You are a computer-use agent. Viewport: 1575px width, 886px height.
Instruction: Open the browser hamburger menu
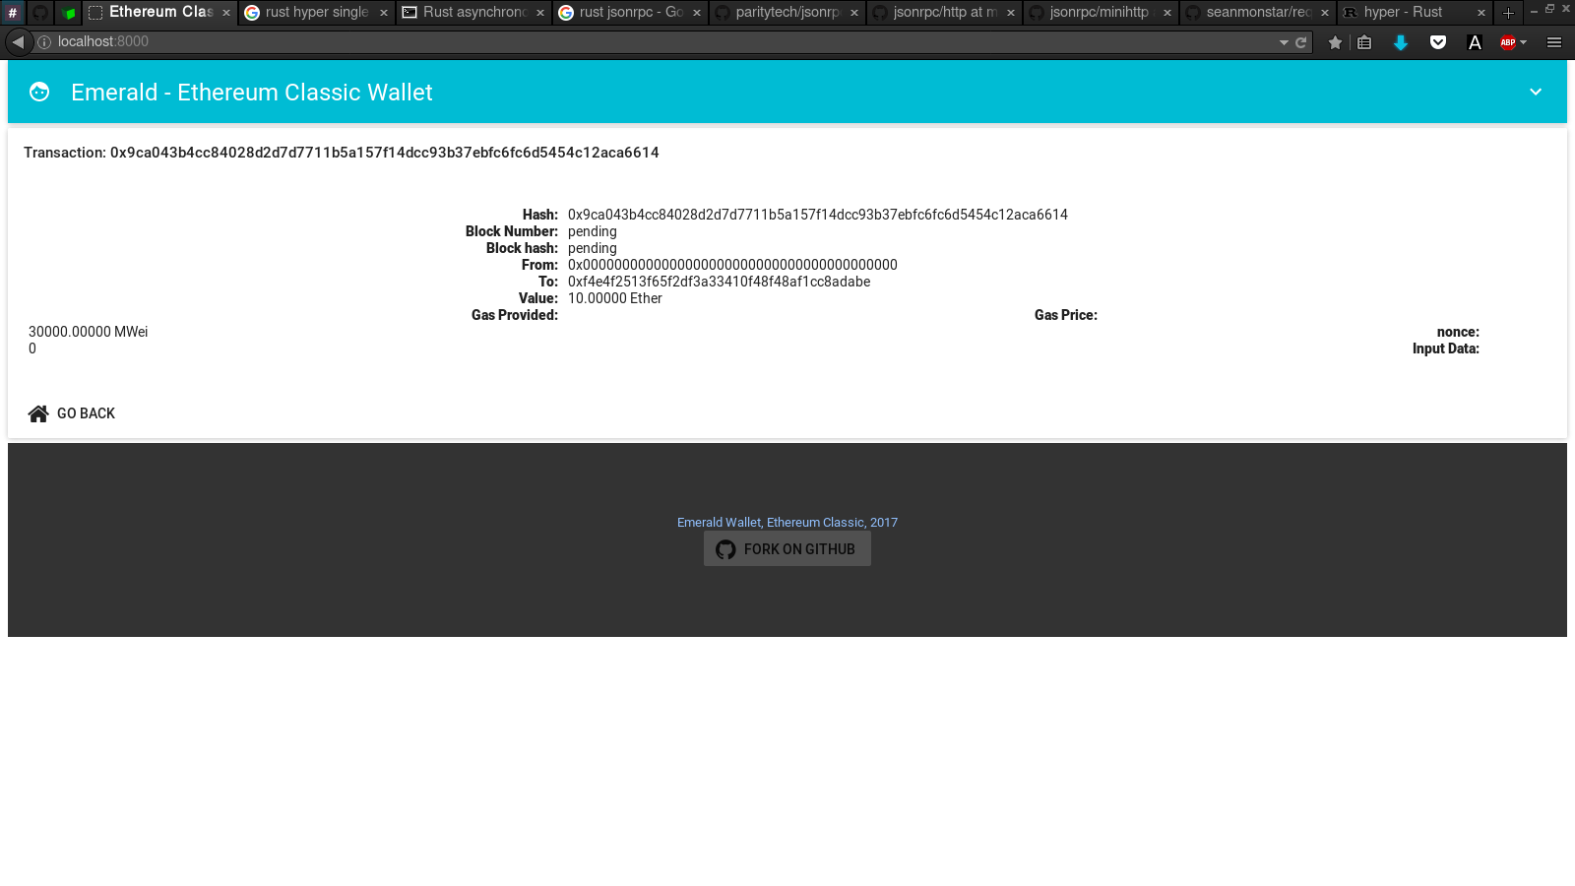pos(1554,42)
